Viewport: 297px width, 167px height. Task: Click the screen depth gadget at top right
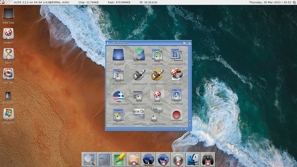tap(294, 2)
